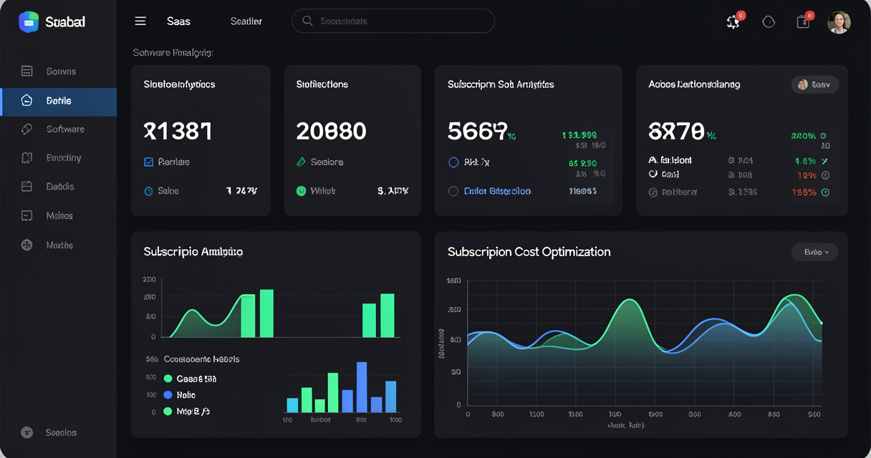Image resolution: width=871 pixels, height=458 pixels.
Task: Click the green peak in Cost Optimization chart
Action: tap(629, 301)
